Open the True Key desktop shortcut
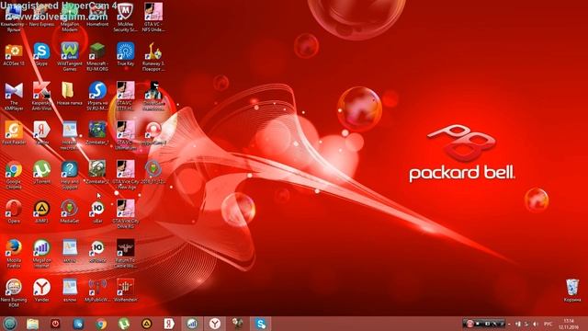 click(125, 54)
